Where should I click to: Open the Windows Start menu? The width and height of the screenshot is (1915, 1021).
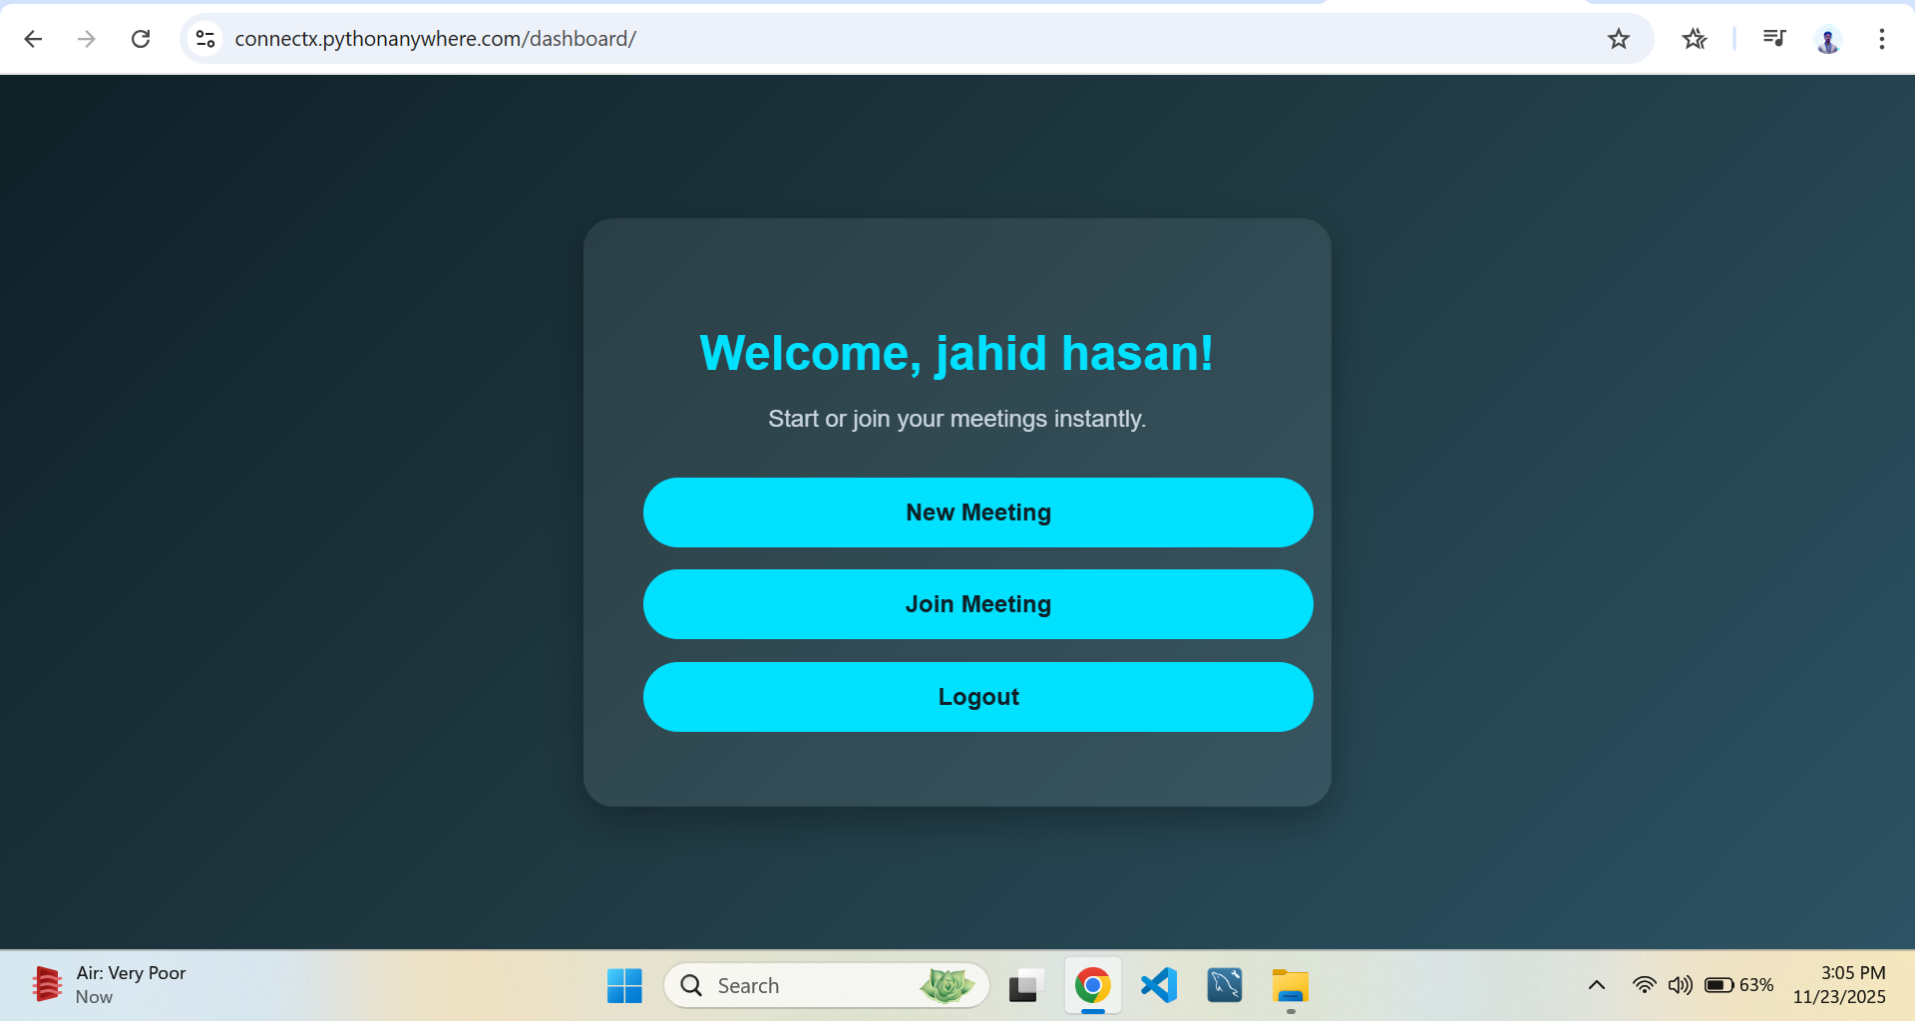624,986
